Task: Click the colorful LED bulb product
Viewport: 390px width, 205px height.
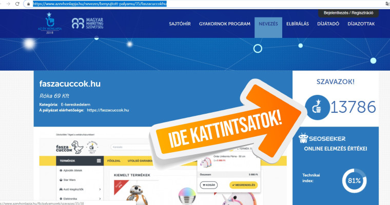Action: click(187, 196)
